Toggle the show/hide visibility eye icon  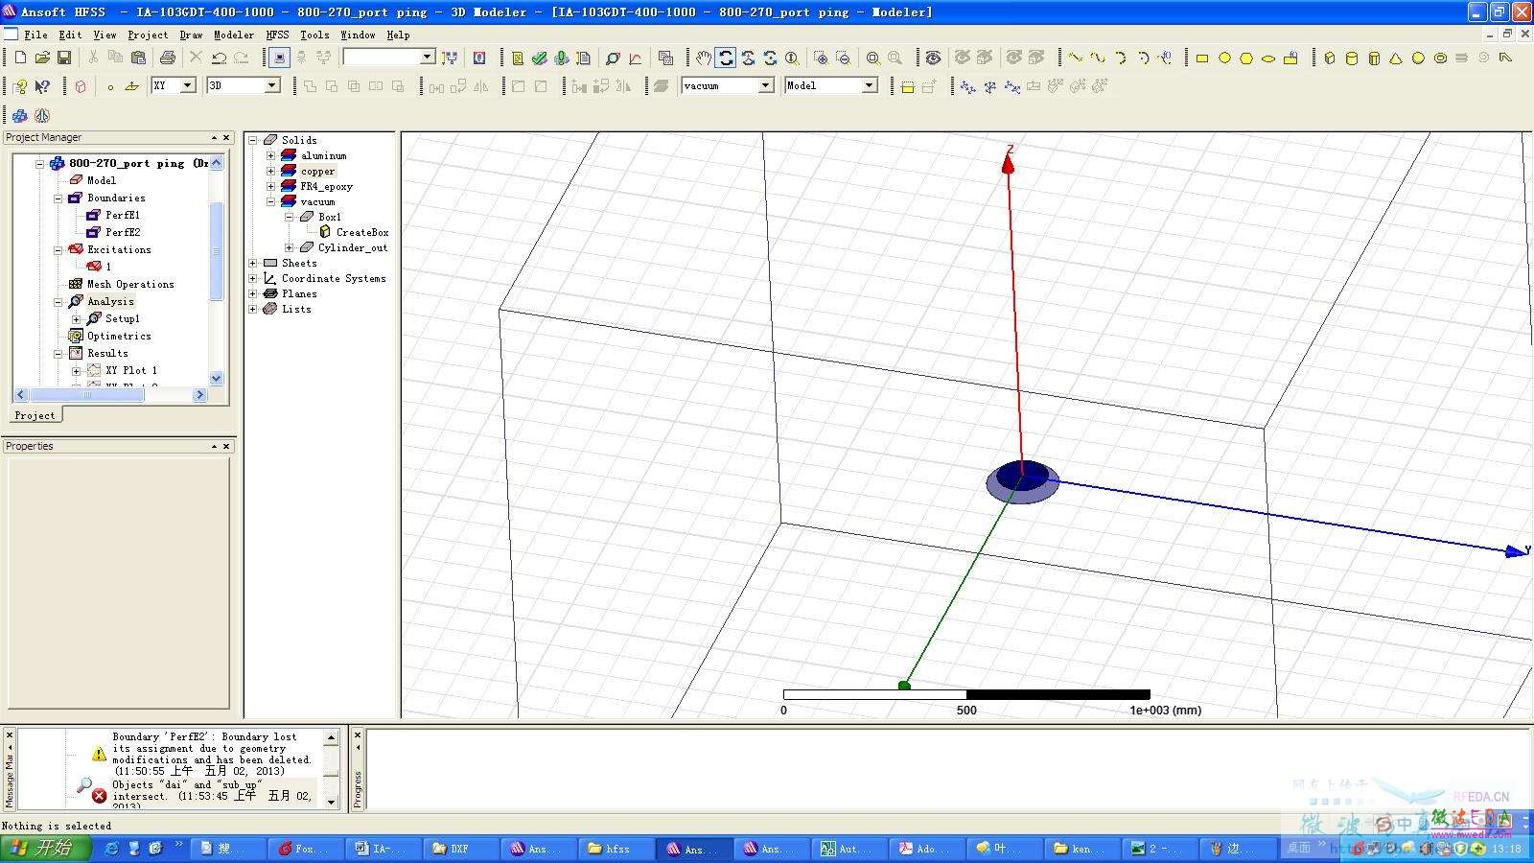pyautogui.click(x=933, y=58)
